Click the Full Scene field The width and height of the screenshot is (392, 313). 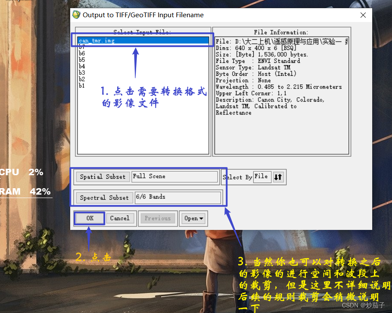(174, 177)
